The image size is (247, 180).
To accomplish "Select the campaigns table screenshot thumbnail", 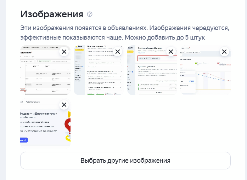I will click(x=45, y=70).
